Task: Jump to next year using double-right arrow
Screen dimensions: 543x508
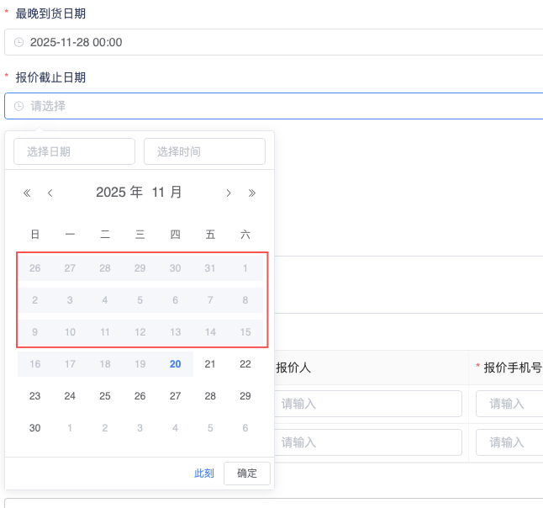Action: tap(251, 193)
